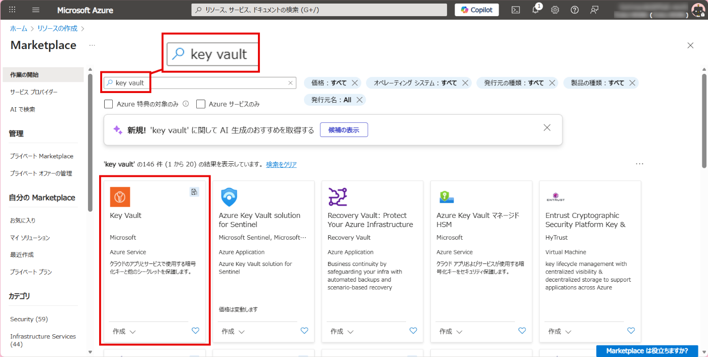Expand 作成 on the Sentinel solution card
This screenshot has height=357, width=708.
point(233,332)
